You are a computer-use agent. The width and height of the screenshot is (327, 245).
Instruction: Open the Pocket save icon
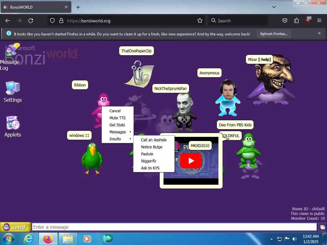[x=285, y=21]
